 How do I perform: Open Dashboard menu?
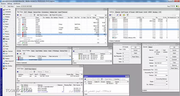click(x=17, y=3)
